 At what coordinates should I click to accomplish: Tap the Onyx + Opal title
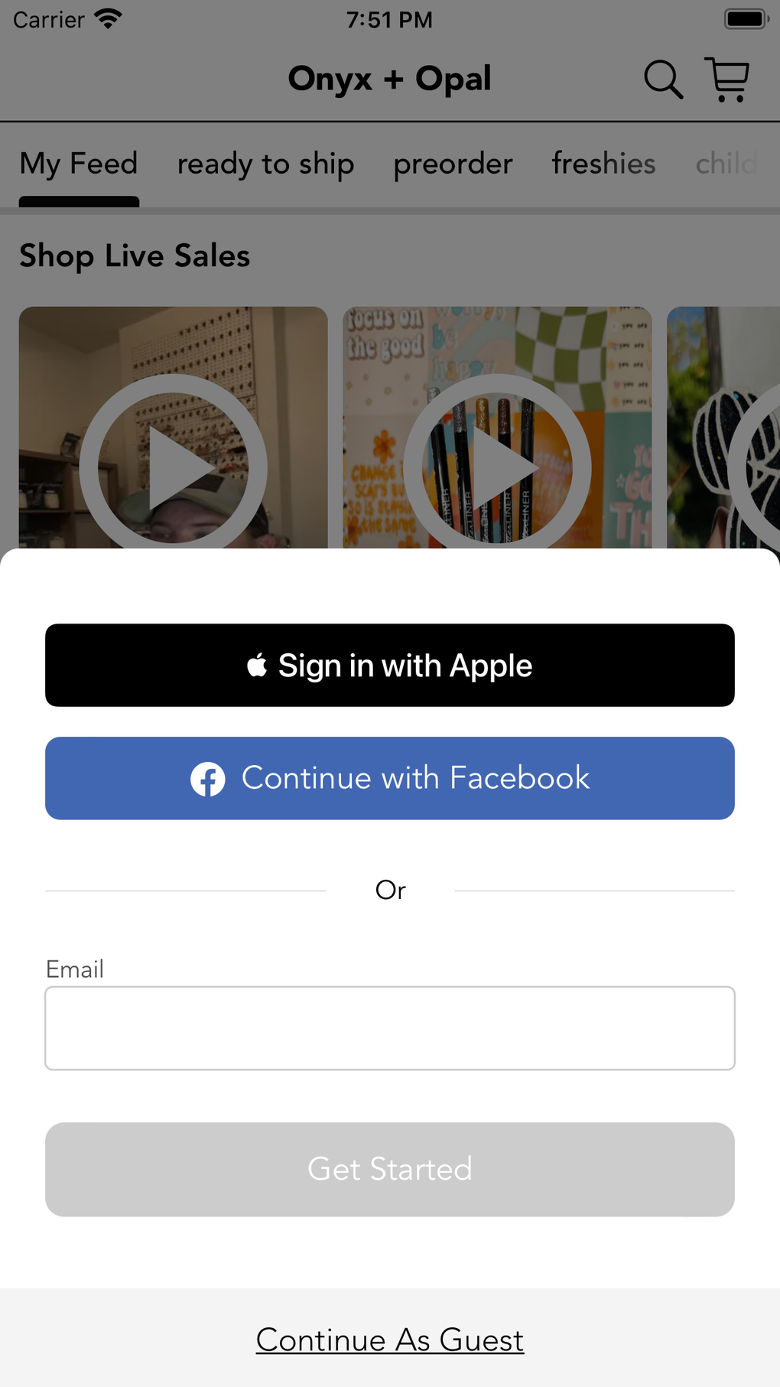(x=389, y=79)
